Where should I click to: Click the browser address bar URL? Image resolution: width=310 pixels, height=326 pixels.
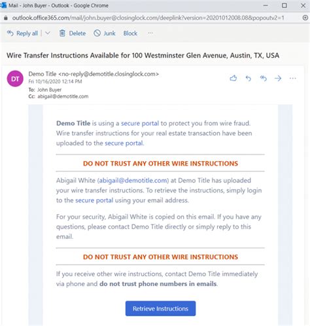(x=148, y=18)
